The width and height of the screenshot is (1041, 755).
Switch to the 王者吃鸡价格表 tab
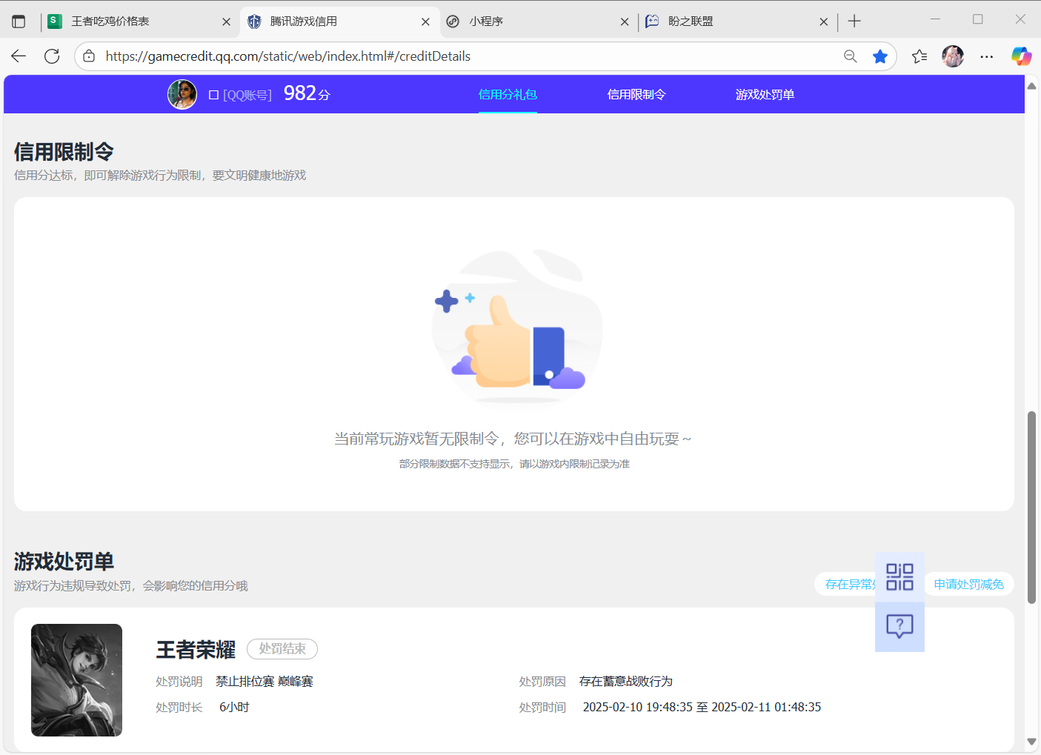pos(139,21)
